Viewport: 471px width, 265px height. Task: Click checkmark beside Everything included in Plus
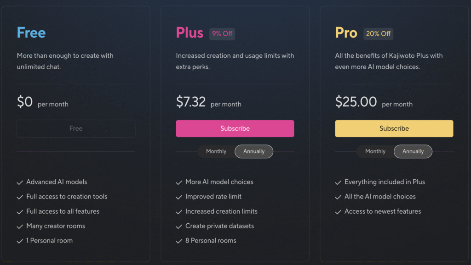point(338,182)
